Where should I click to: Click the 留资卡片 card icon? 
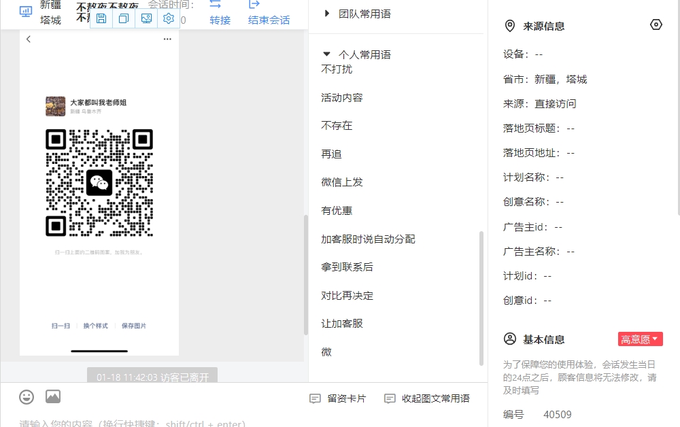tap(316, 398)
